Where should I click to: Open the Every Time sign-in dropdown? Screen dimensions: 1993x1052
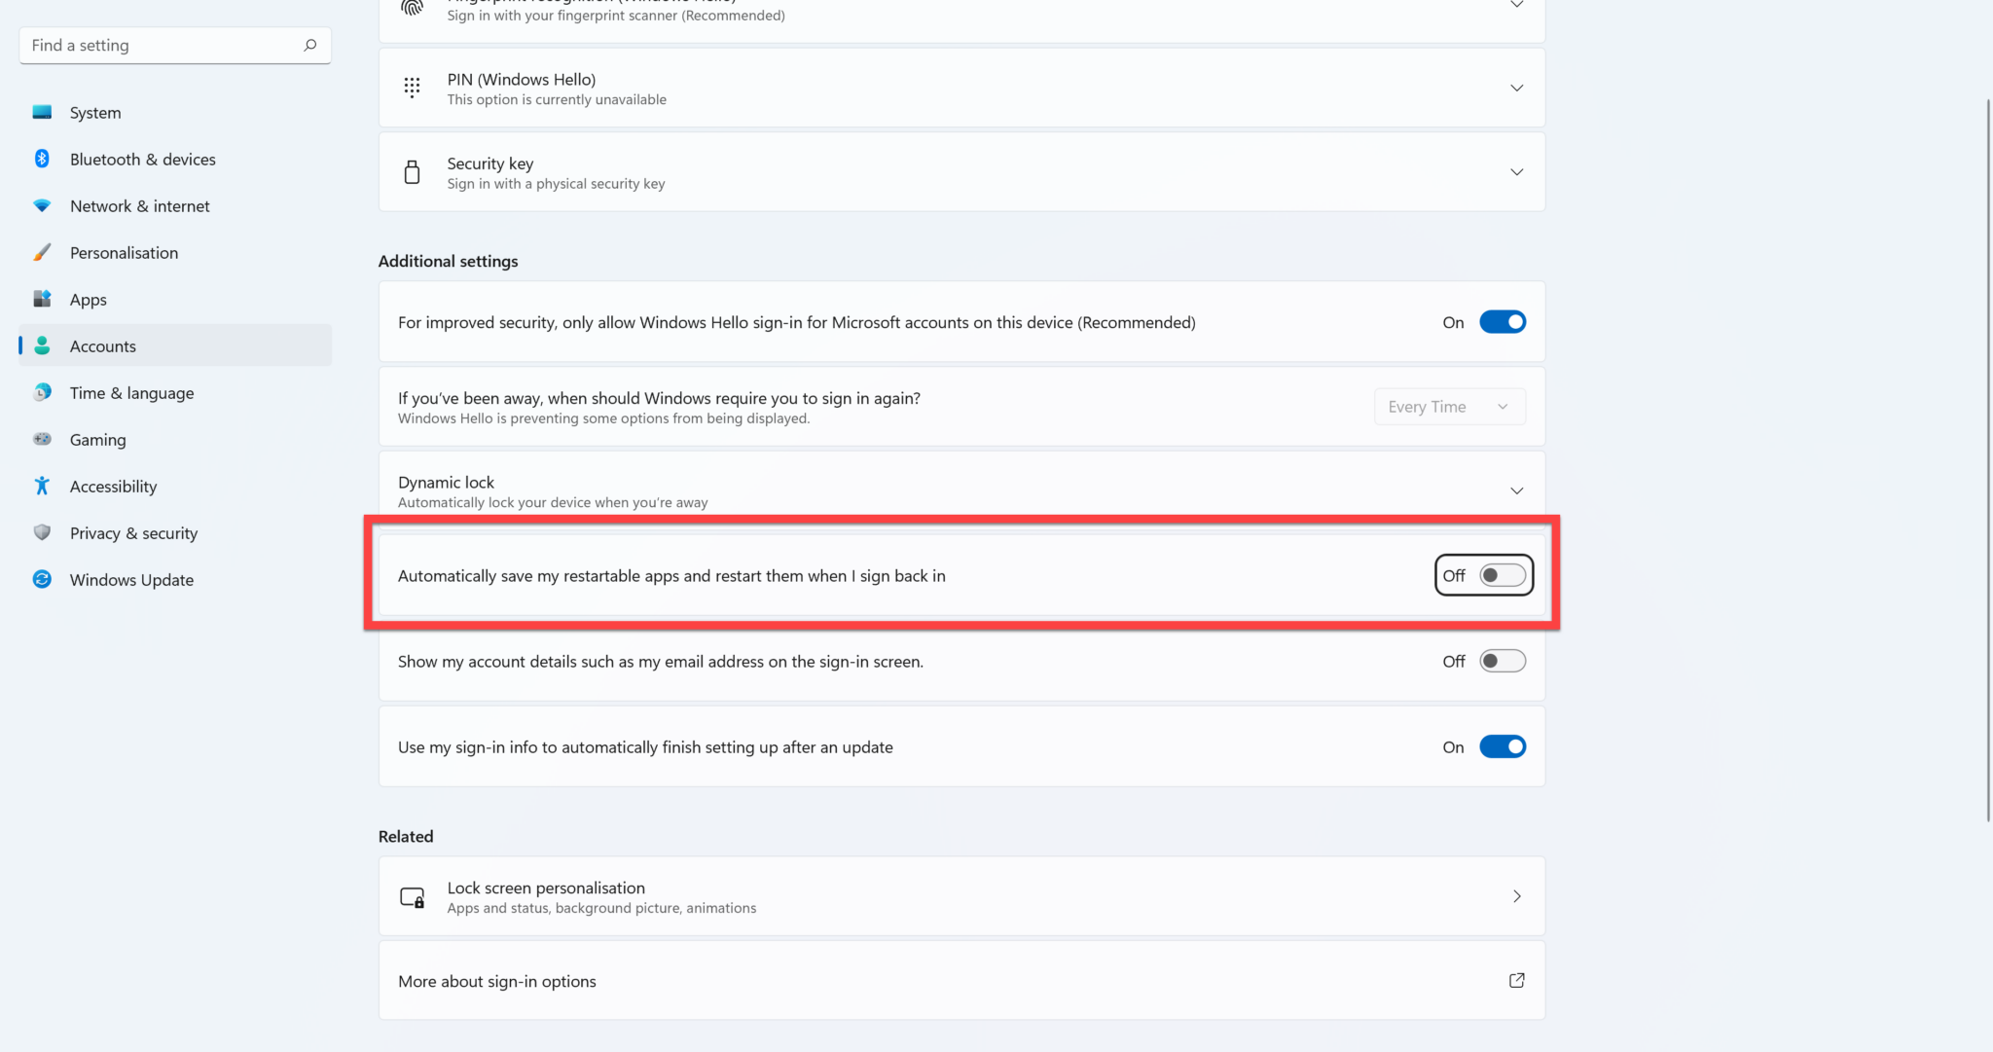point(1448,407)
